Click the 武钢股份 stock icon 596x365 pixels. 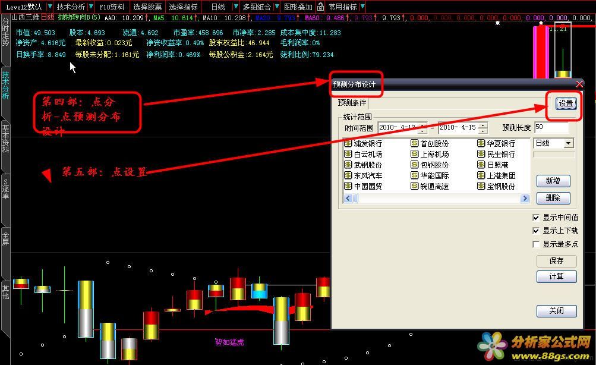[x=348, y=165]
